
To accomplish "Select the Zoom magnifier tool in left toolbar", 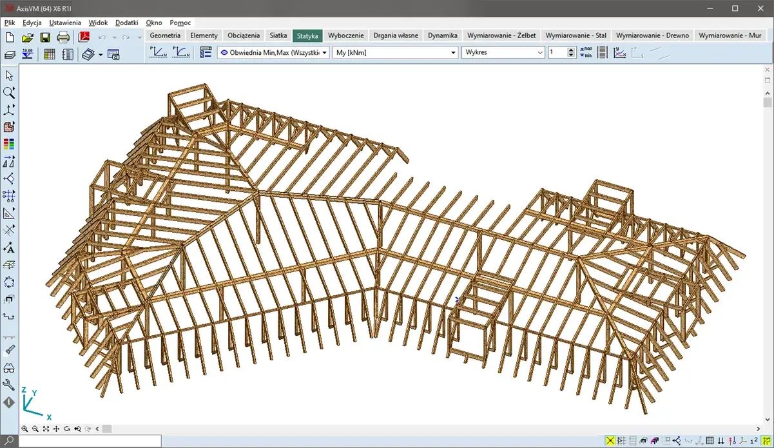I will [9, 93].
